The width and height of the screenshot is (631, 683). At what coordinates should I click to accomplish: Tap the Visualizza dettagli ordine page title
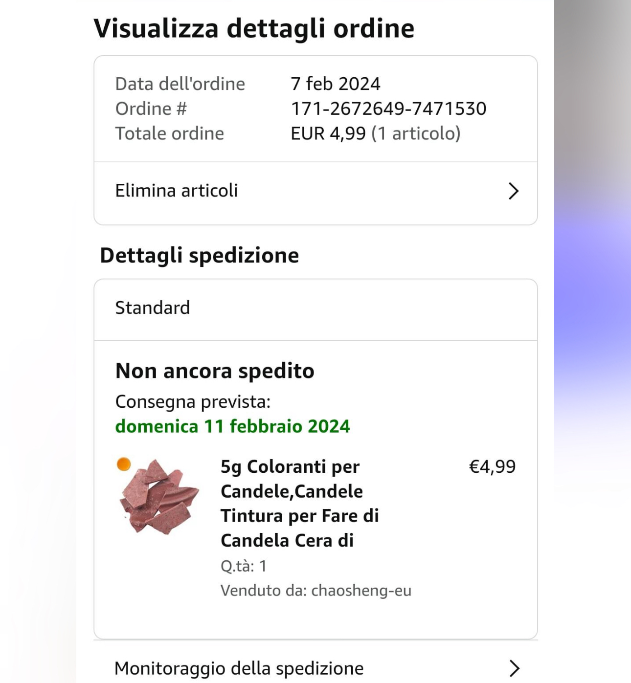point(254,28)
